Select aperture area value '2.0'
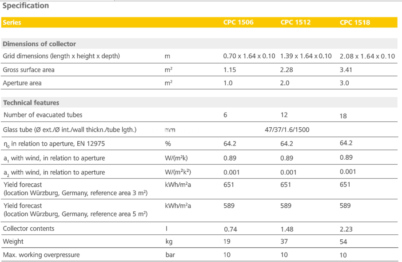The height and width of the screenshot is (262, 402). (x=285, y=83)
